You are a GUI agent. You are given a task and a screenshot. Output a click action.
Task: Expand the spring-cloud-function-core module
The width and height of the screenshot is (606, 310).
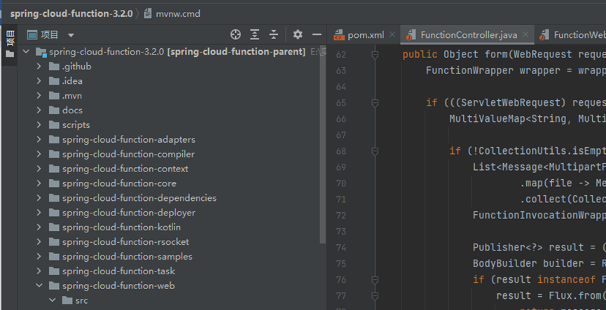[x=39, y=183]
